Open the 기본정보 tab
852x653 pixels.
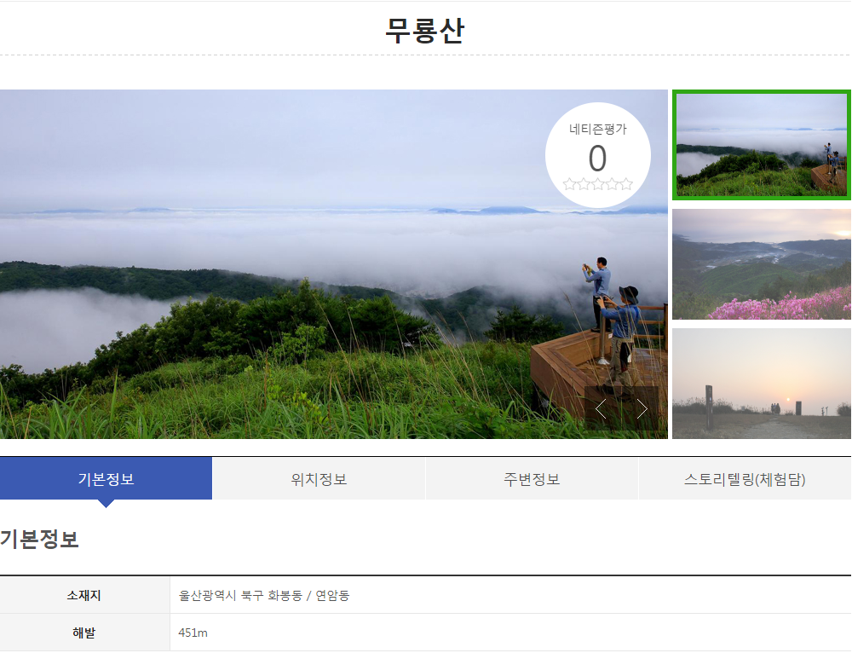[x=106, y=478]
